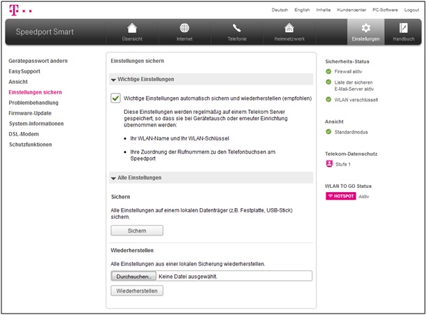Log out via the Logout link
This screenshot has width=427, height=315.
point(412,10)
